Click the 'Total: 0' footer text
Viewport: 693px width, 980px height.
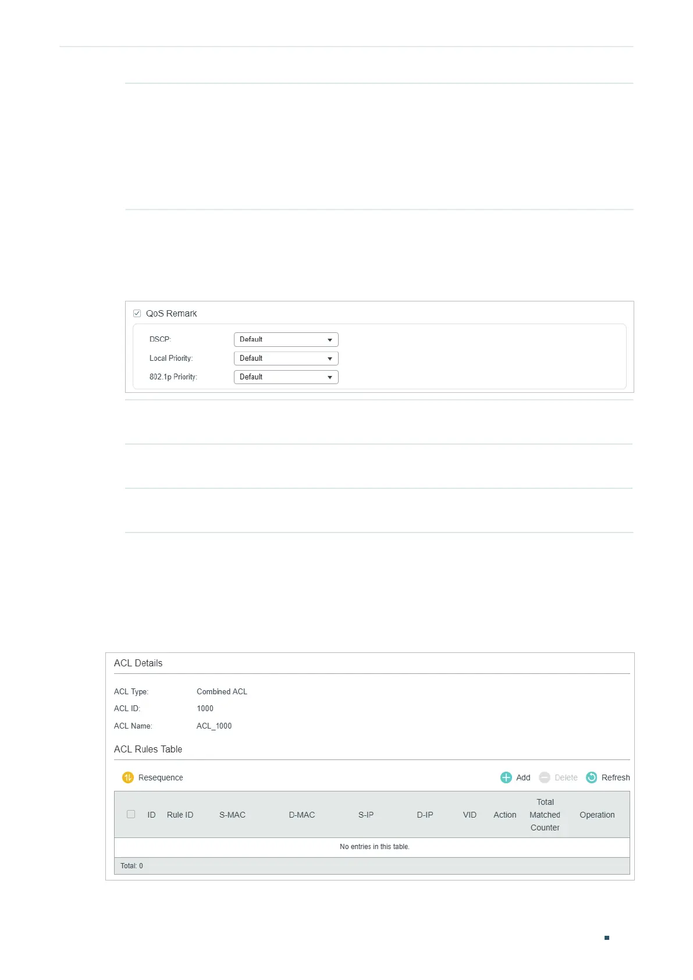click(x=132, y=866)
